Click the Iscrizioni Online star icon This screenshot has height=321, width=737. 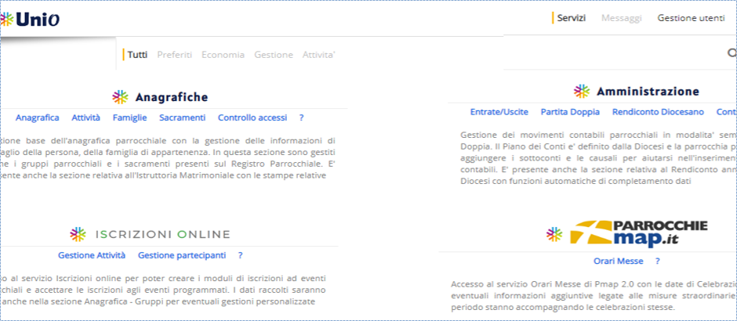(78, 233)
